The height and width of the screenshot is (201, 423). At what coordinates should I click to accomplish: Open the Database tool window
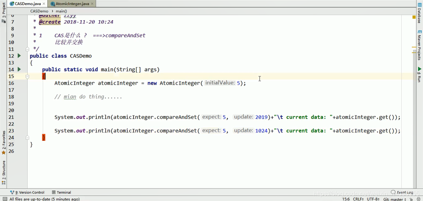[x=420, y=16]
